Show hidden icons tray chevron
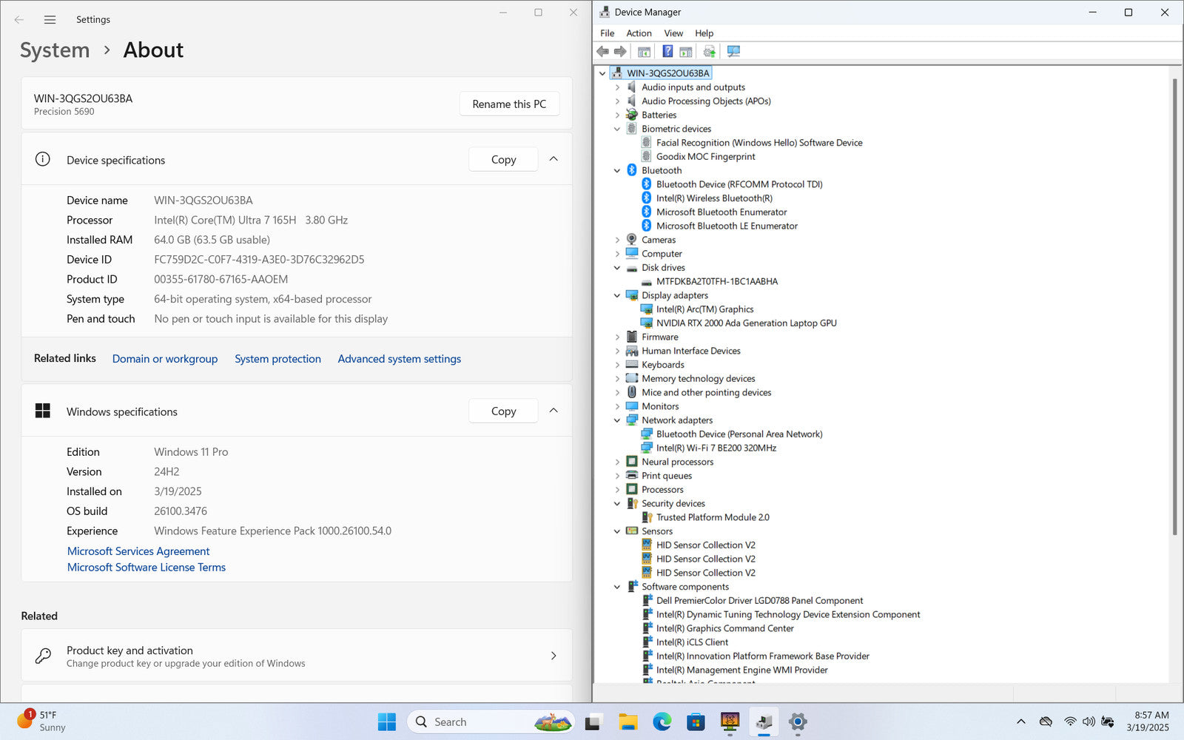Viewport: 1184px width, 740px height. (1021, 721)
